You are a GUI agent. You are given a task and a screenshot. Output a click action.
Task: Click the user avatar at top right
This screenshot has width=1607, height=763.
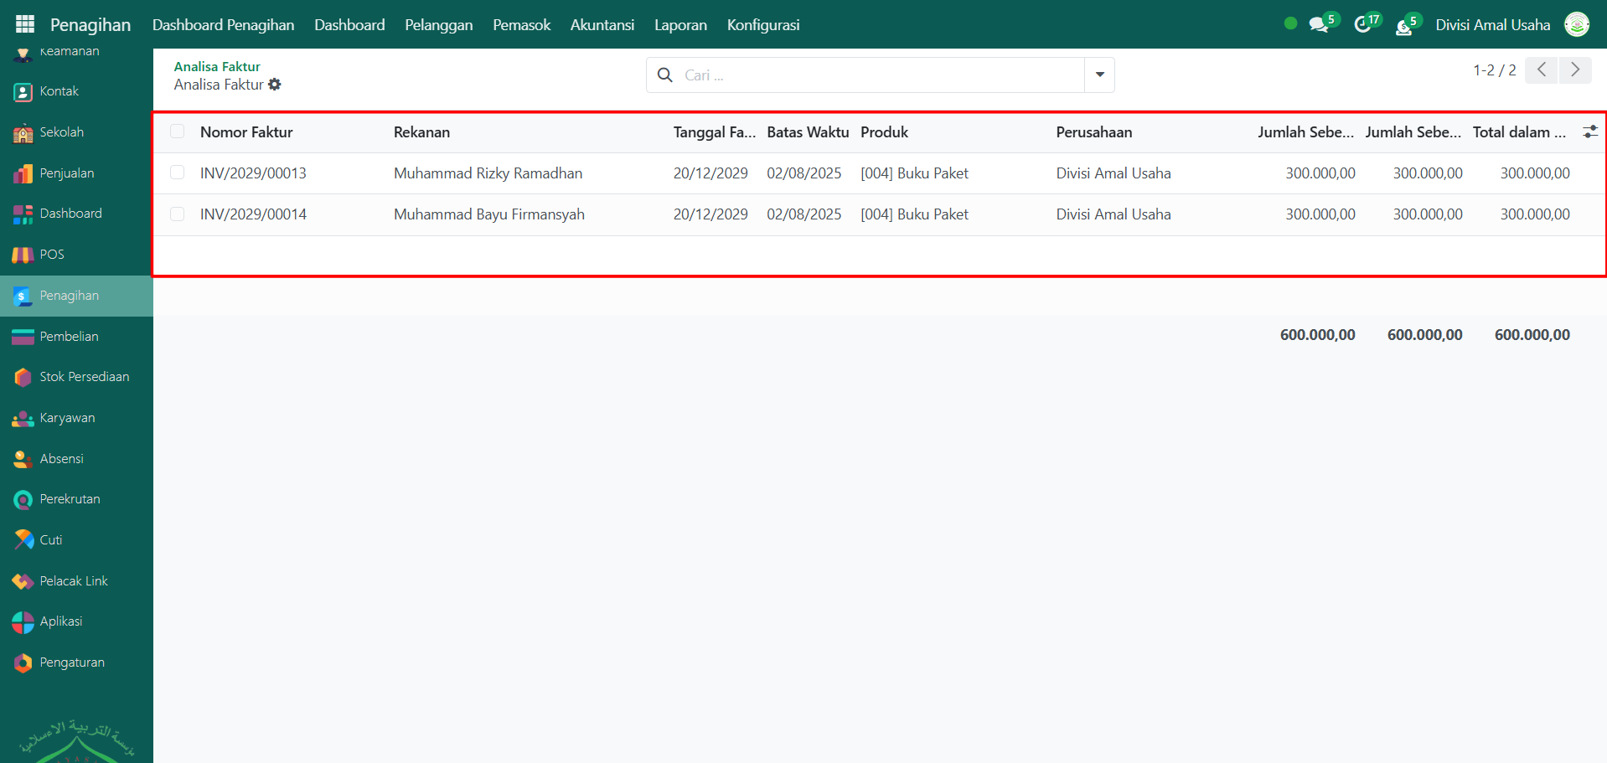pos(1576,24)
